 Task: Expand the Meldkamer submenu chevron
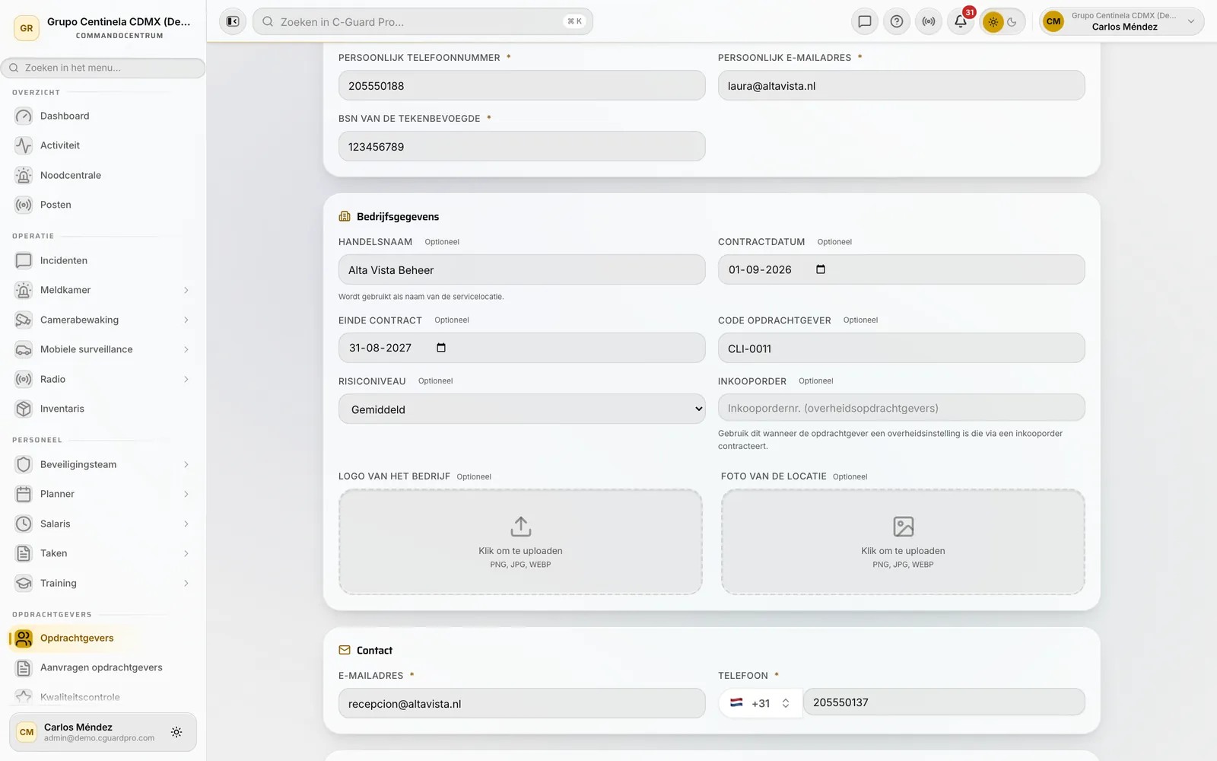click(x=186, y=290)
